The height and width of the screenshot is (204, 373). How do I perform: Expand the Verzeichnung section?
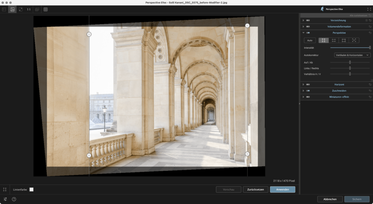[303, 20]
